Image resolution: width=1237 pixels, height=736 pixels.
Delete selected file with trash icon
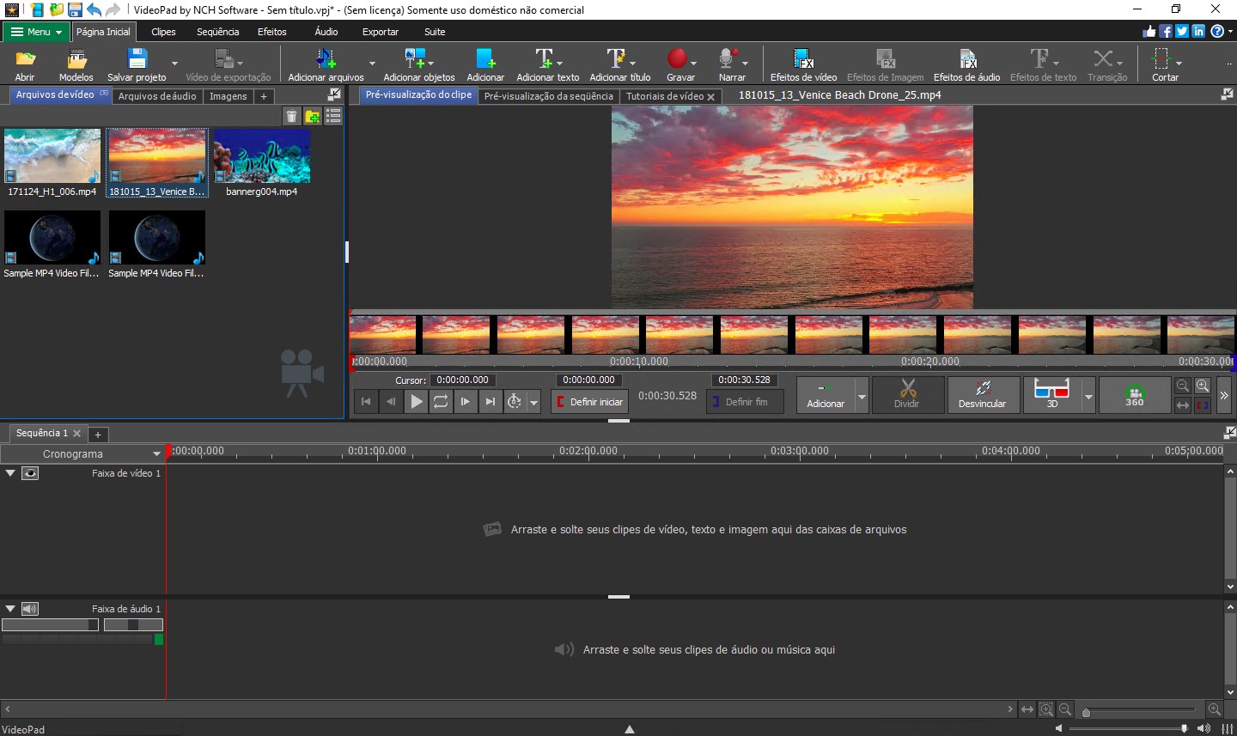click(x=292, y=116)
